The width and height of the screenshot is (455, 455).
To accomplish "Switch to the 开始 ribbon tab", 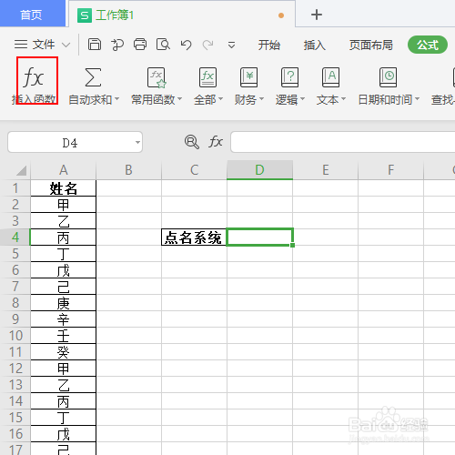I will pyautogui.click(x=269, y=45).
